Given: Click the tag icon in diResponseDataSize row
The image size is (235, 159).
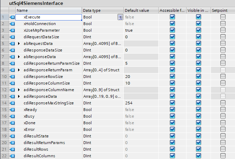Looking at the screenshot, I should pyautogui.click(x=12, y=50).
